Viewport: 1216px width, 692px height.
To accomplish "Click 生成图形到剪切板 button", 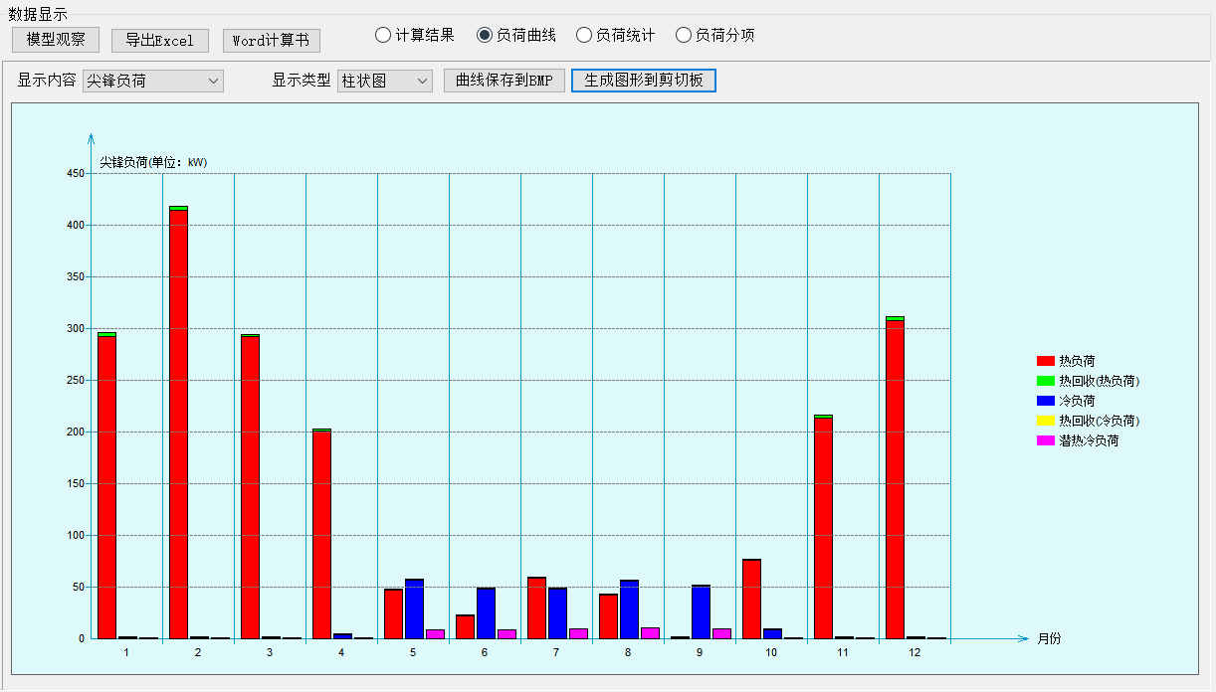I will (644, 81).
